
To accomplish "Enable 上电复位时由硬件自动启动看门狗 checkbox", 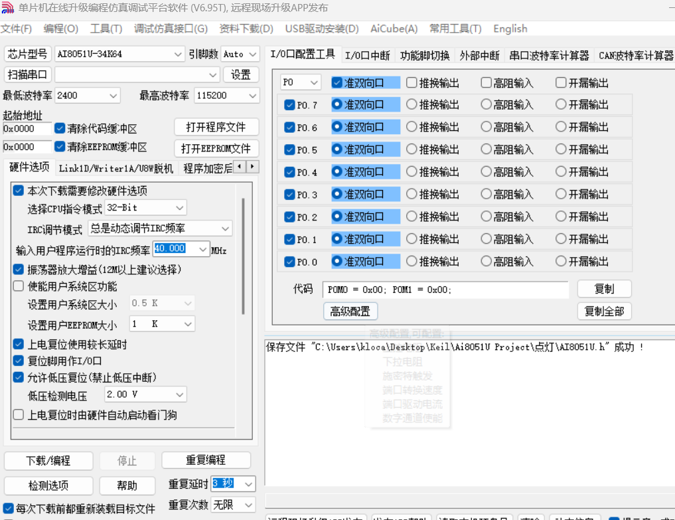I will pyautogui.click(x=19, y=414).
